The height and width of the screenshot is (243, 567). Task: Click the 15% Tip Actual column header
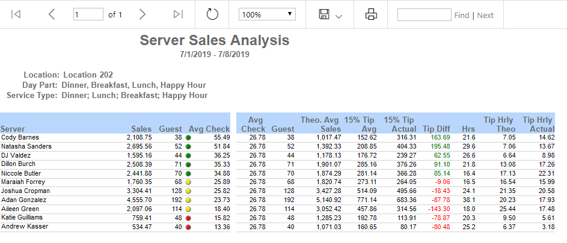point(400,125)
